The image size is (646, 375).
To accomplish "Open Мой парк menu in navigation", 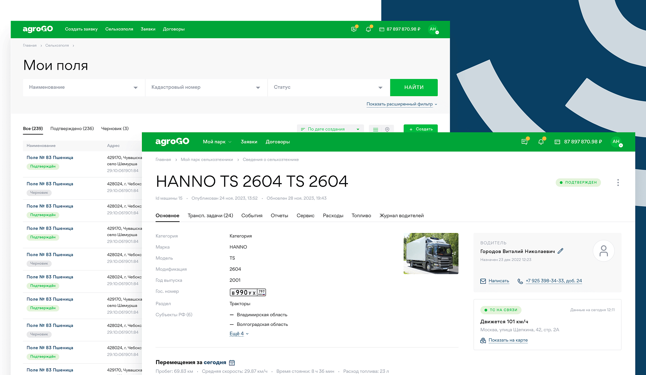I will pos(217,142).
